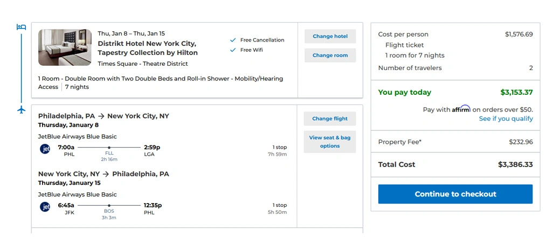Click Continue to checkout
The height and width of the screenshot is (251, 553).
click(455, 194)
